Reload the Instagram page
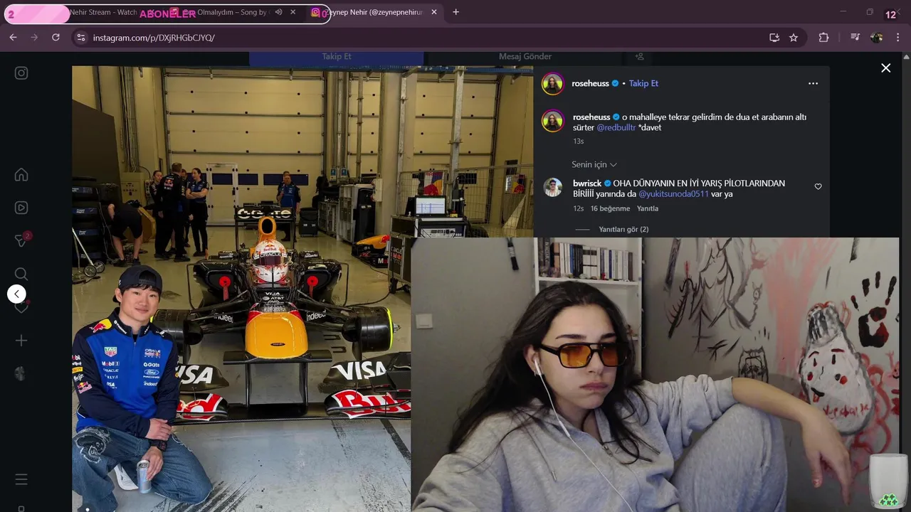This screenshot has width=911, height=512. 56,38
